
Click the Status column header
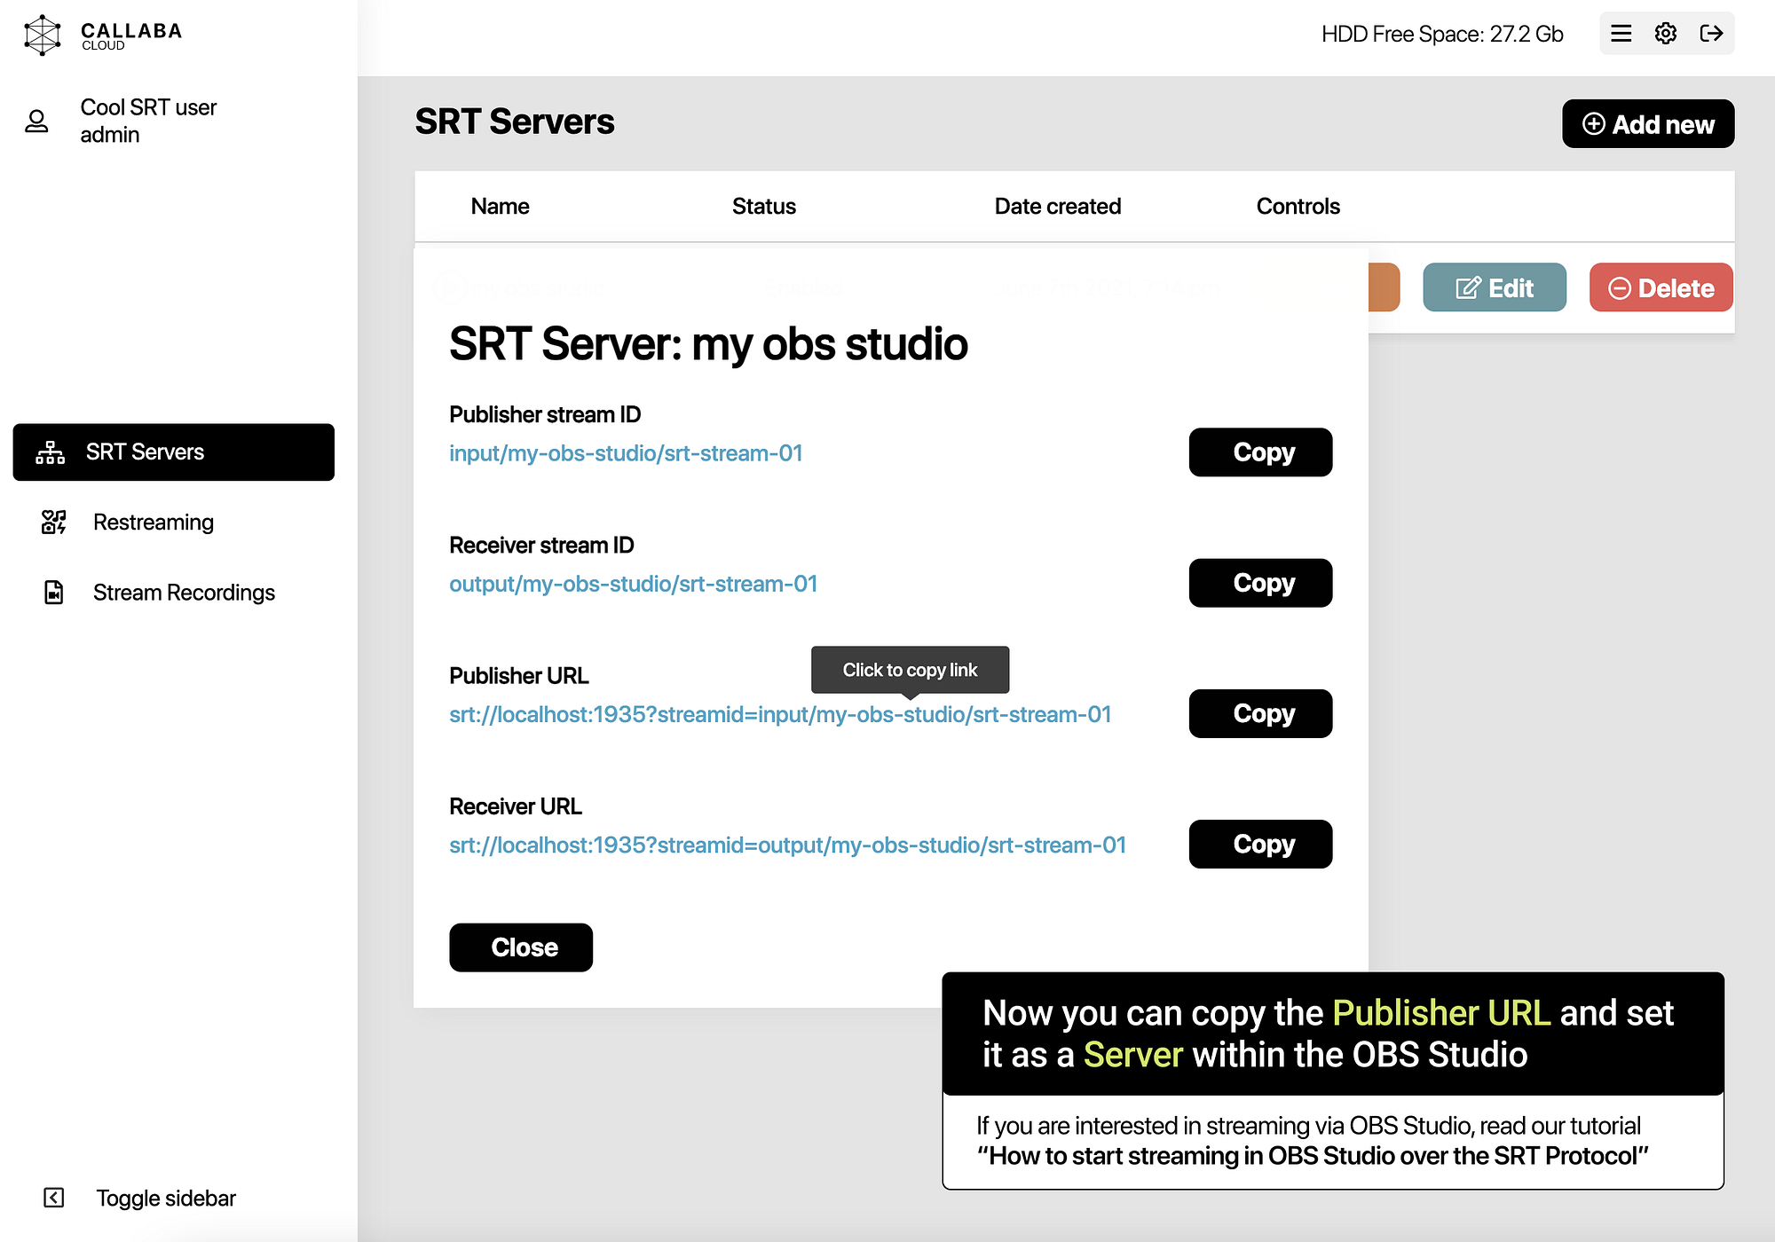(763, 207)
